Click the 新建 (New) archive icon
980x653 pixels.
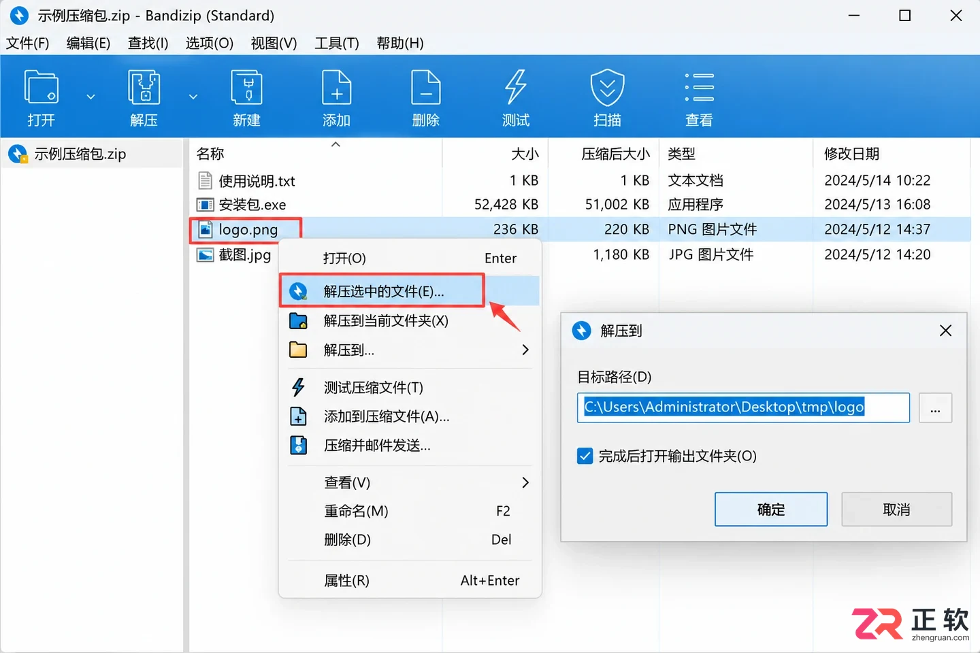[x=246, y=88]
